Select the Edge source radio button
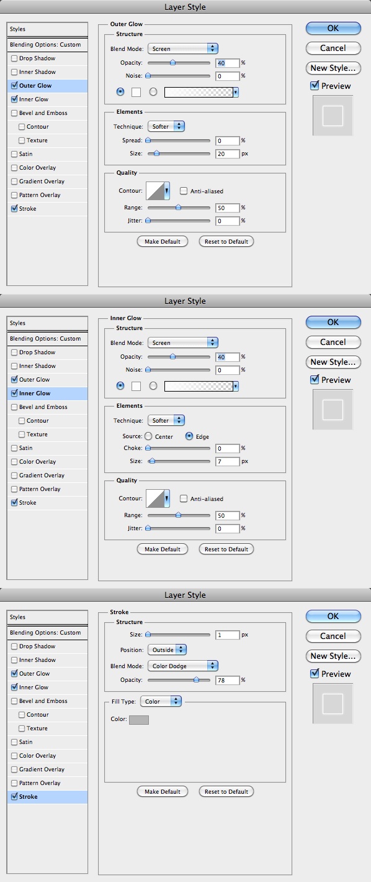This screenshot has height=882, width=371. 189,436
